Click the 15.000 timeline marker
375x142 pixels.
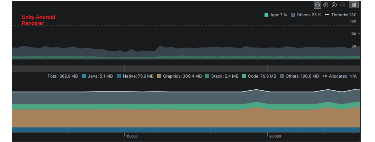tap(132, 136)
